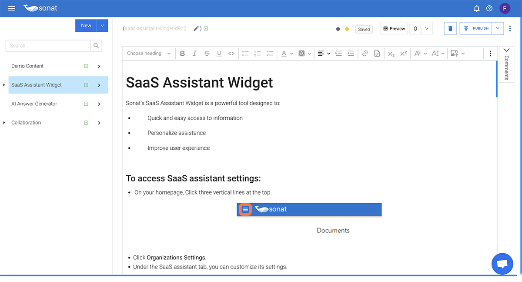The width and height of the screenshot is (522, 282).
Task: Toggle bold formatting in editor toolbar
Action: tap(182, 54)
